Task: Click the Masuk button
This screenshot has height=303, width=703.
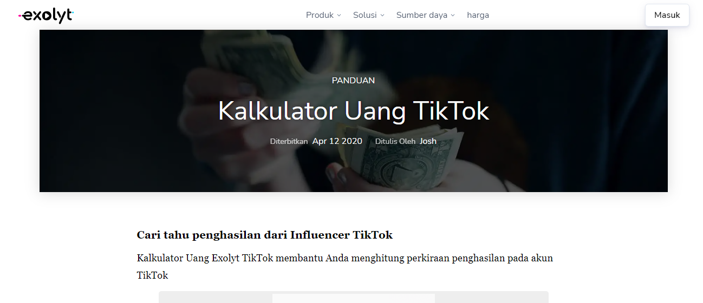Action: tap(667, 15)
